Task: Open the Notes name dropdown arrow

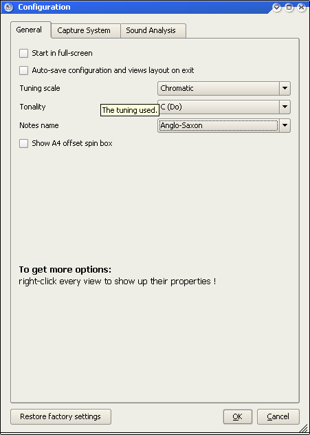Action: pyautogui.click(x=285, y=126)
